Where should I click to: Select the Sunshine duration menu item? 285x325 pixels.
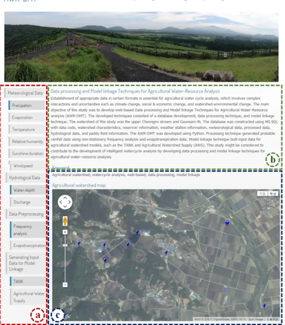click(27, 154)
